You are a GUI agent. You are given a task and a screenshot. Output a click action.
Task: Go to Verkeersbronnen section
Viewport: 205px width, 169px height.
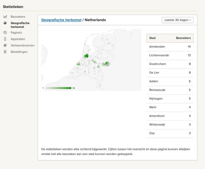pos(23,45)
